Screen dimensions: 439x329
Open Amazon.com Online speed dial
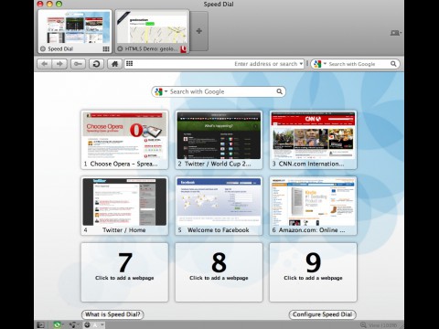tap(313, 206)
